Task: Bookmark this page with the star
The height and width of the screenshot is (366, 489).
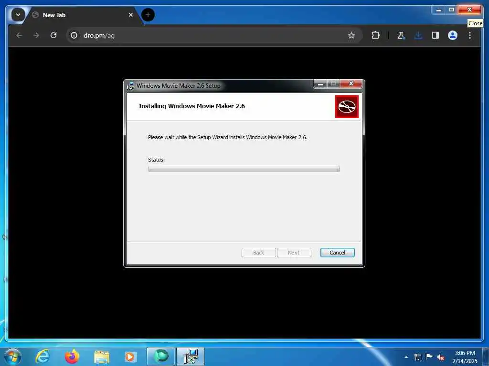Action: click(x=351, y=35)
